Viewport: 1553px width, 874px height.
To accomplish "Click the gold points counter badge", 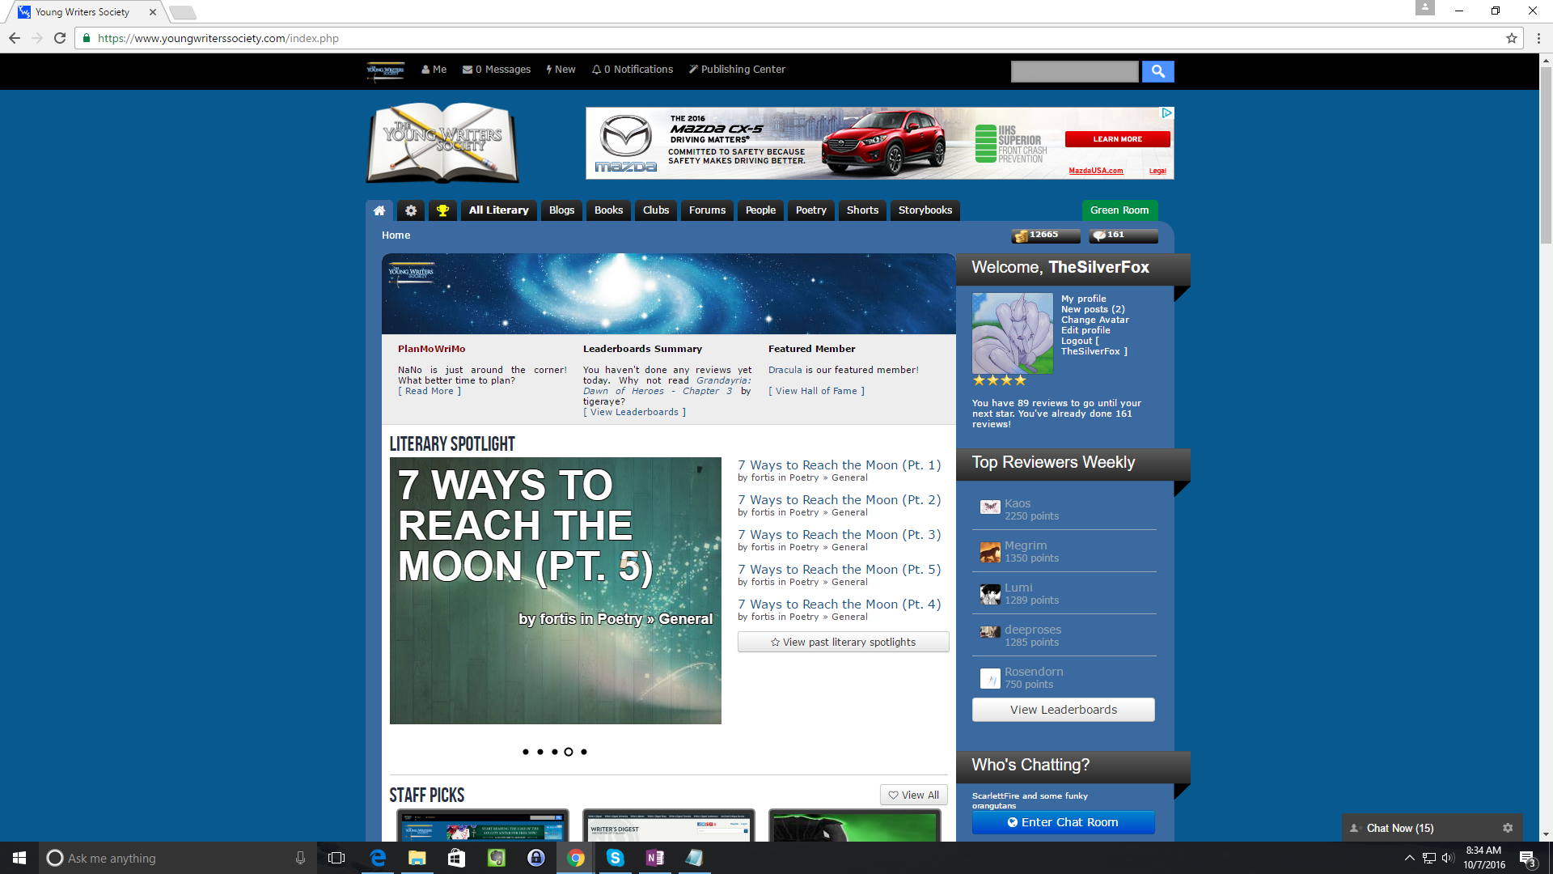I will point(1045,235).
